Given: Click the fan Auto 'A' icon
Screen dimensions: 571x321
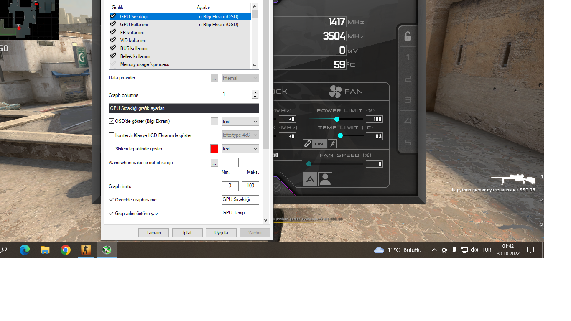Looking at the screenshot, I should (310, 179).
